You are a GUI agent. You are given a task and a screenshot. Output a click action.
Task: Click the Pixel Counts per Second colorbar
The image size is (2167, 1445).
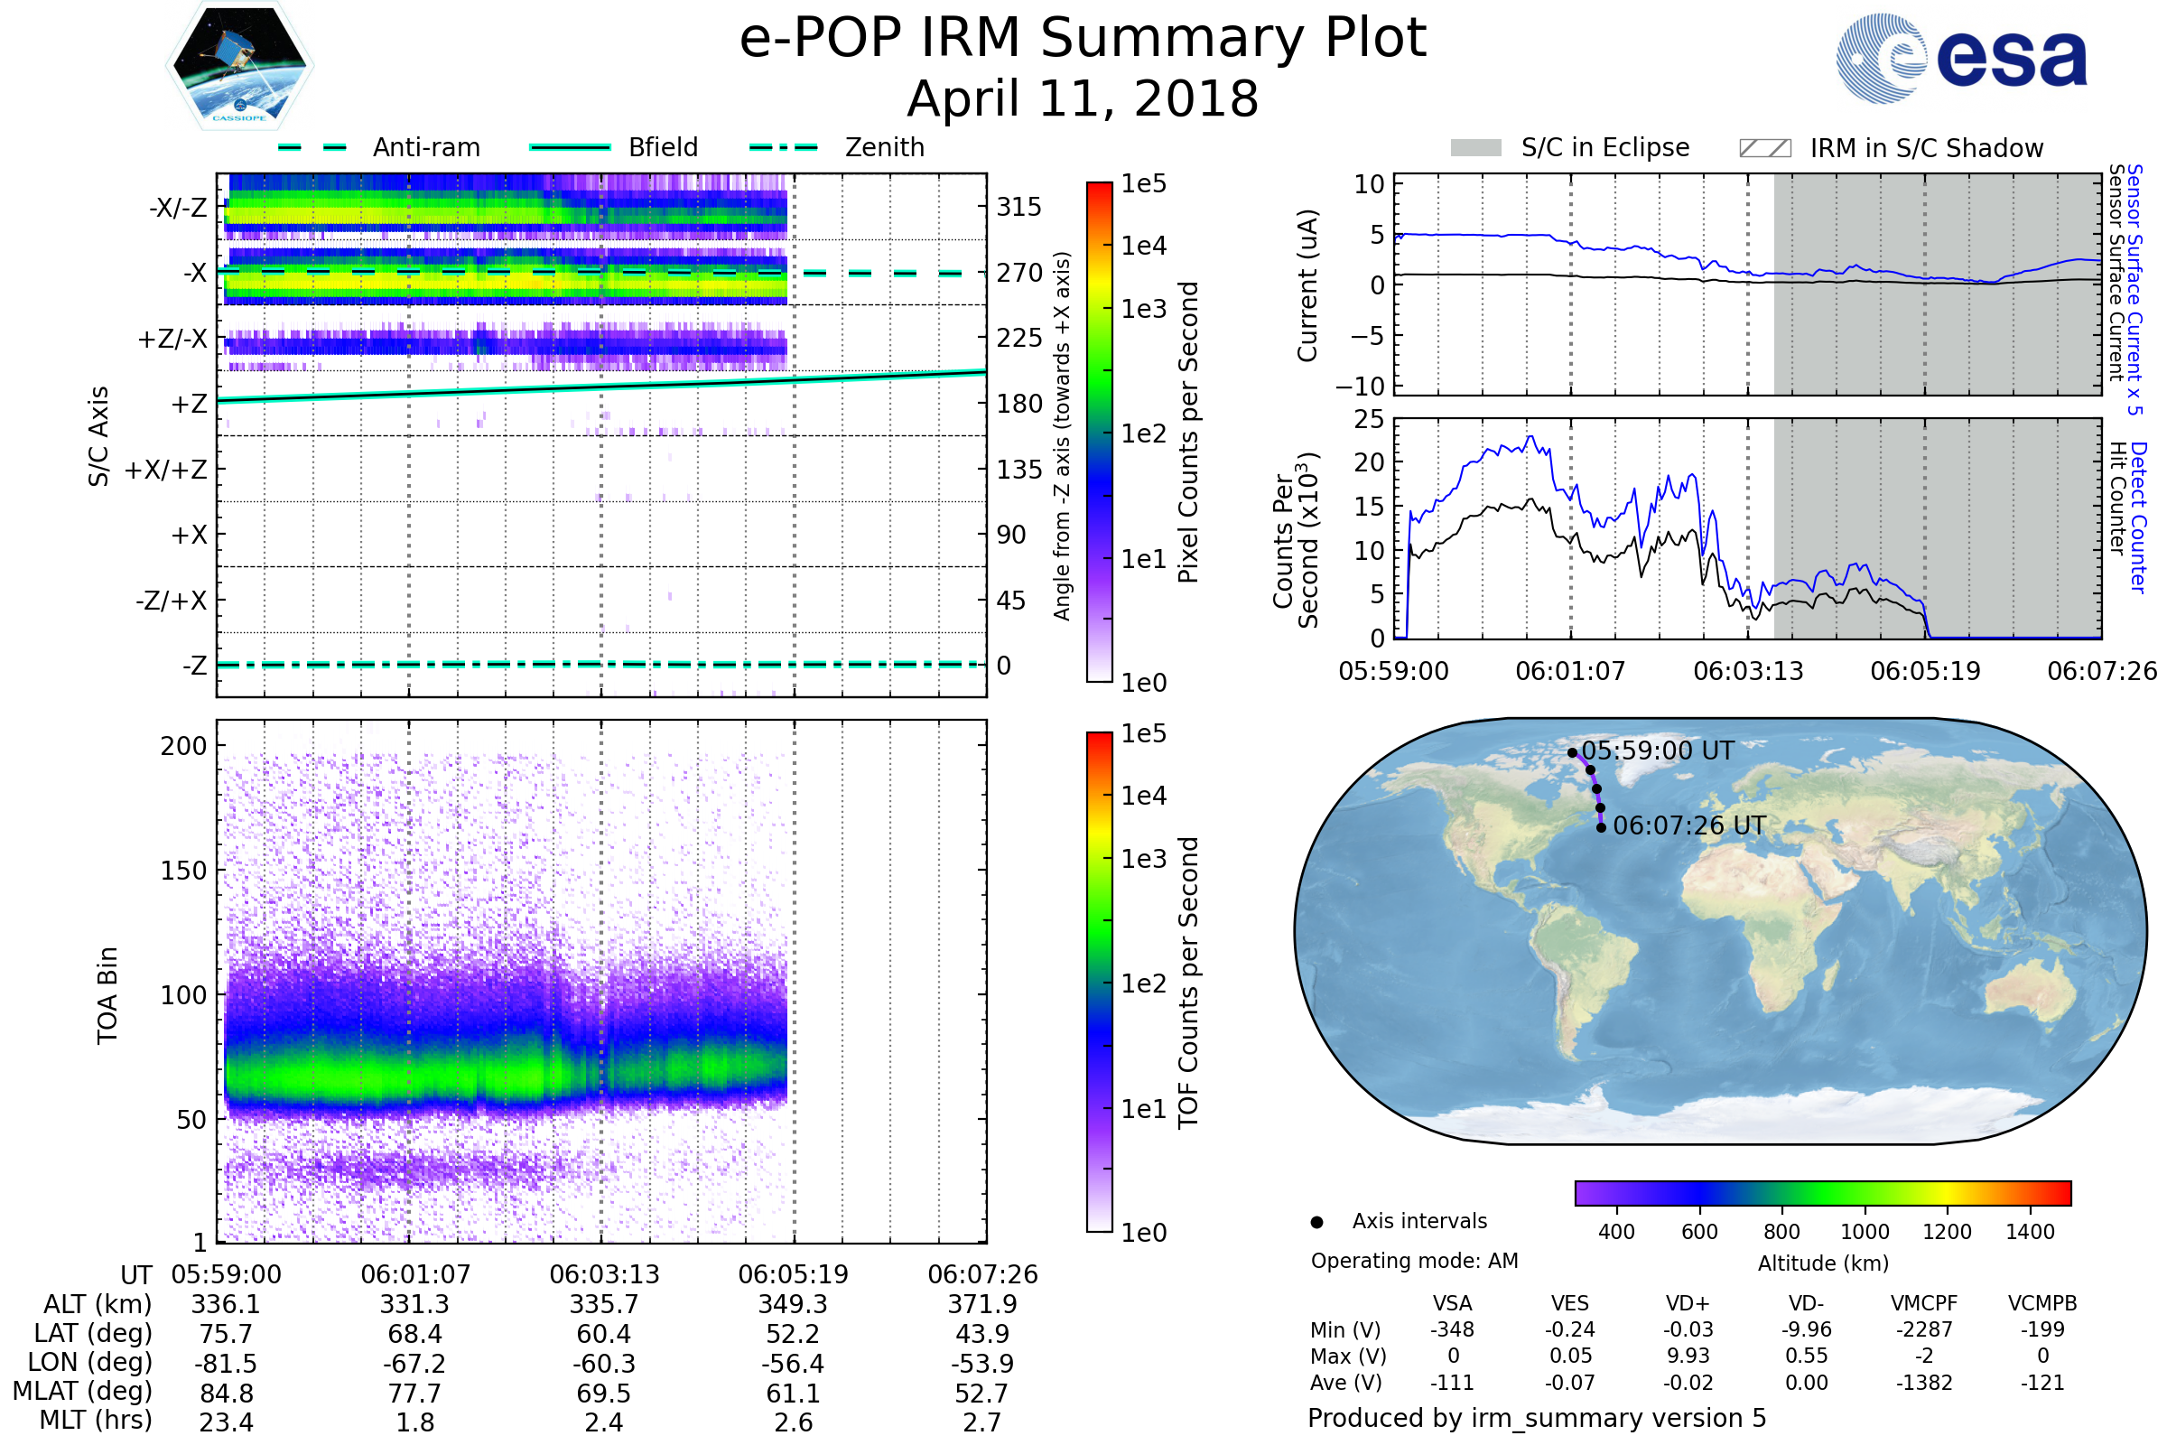coord(1099,433)
